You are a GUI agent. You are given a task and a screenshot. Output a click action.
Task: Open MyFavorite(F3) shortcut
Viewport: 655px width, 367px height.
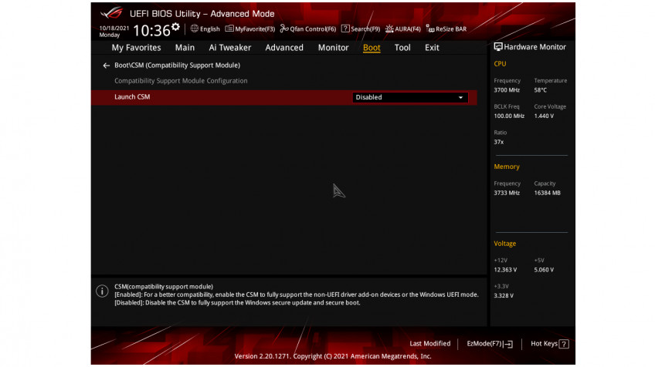tap(250, 29)
